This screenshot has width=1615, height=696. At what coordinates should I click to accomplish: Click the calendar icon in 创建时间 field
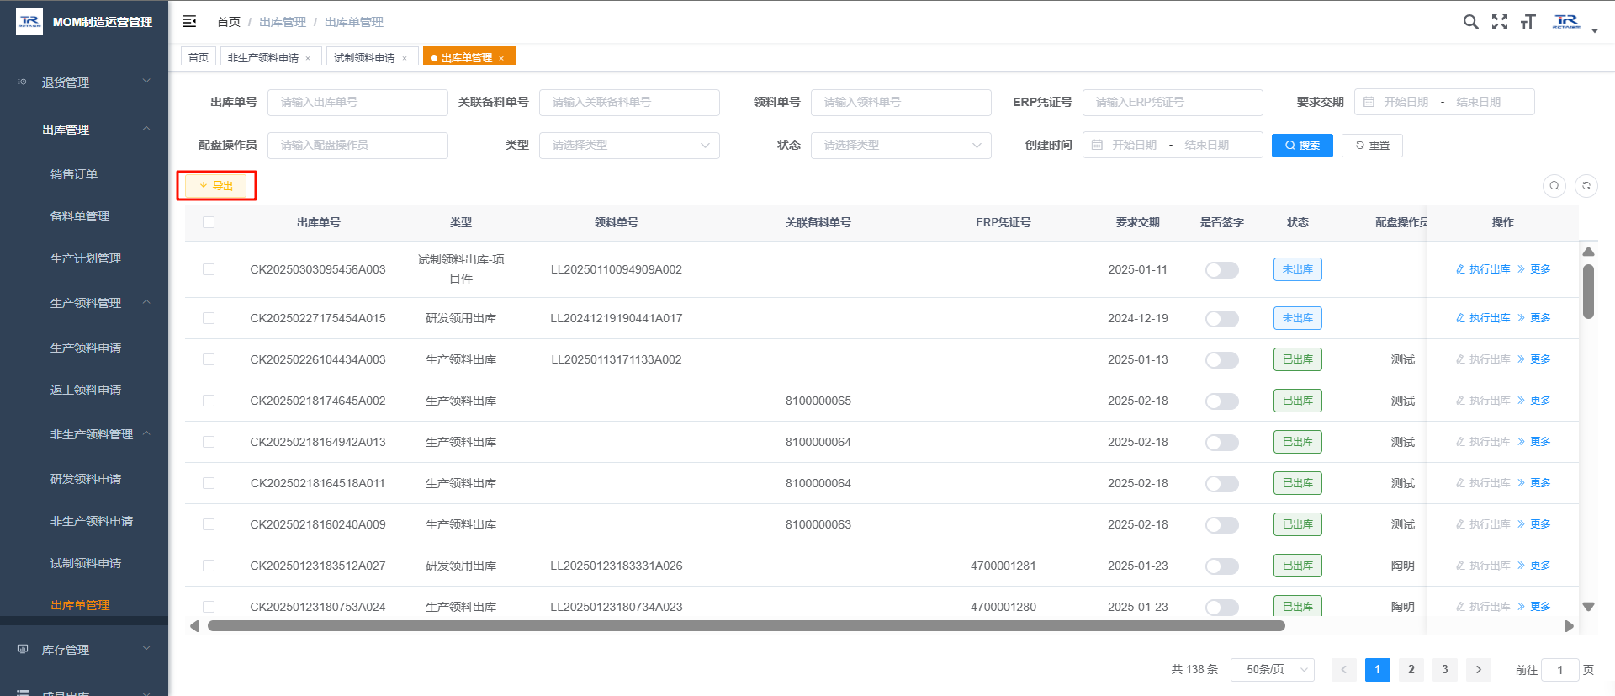click(1097, 145)
